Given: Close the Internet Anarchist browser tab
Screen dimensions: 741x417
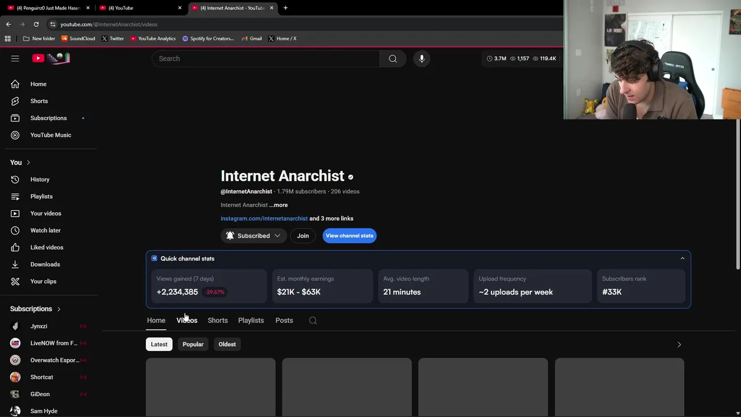Looking at the screenshot, I should pyautogui.click(x=272, y=8).
